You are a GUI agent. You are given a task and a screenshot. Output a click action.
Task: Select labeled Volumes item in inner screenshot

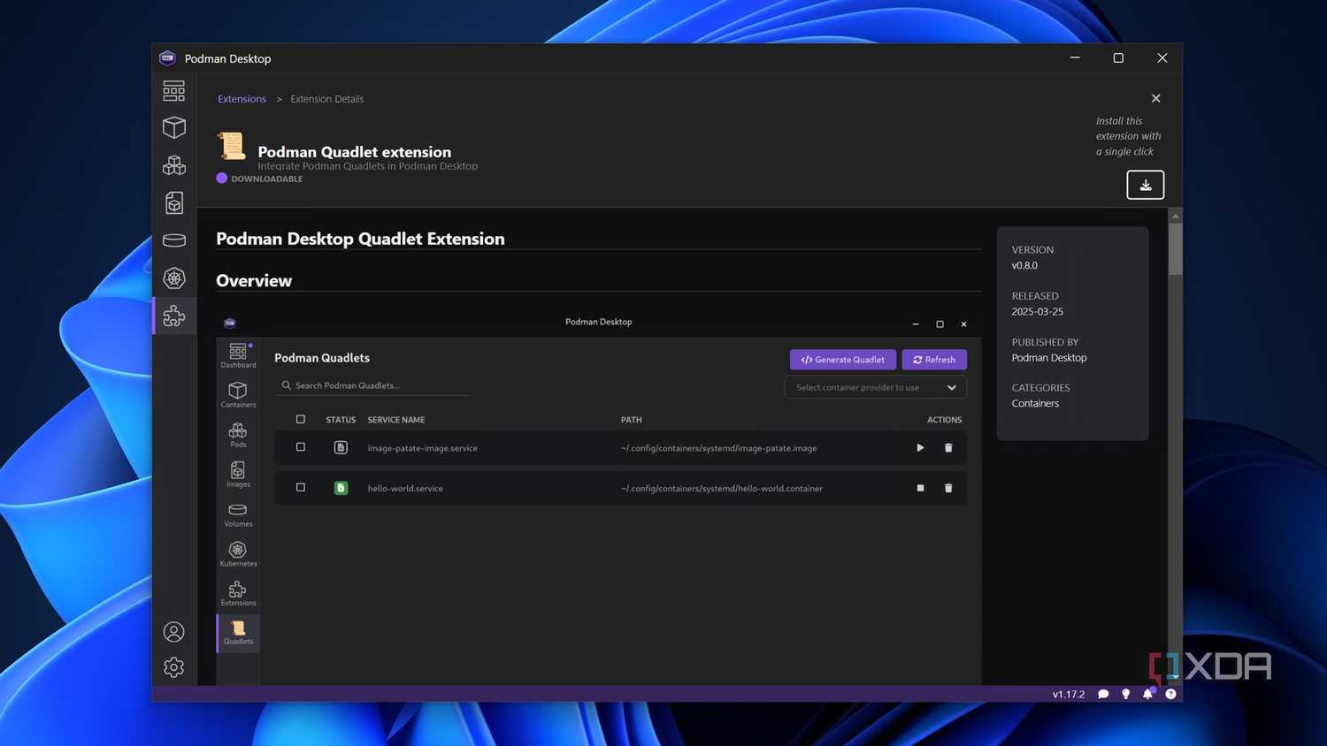pos(238,514)
